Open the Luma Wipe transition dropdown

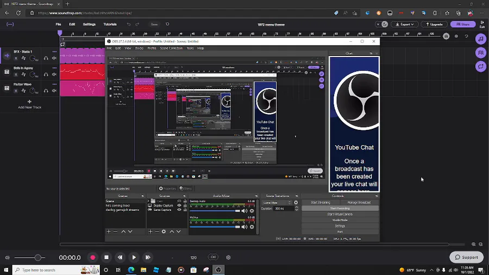[x=277, y=203]
